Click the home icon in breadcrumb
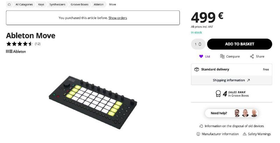This screenshot has width=280, height=143. tap(9, 5)
